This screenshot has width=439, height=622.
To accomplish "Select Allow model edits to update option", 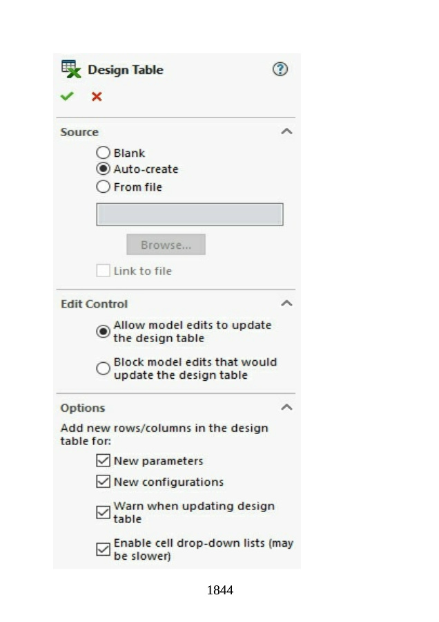I will pyautogui.click(x=103, y=332).
